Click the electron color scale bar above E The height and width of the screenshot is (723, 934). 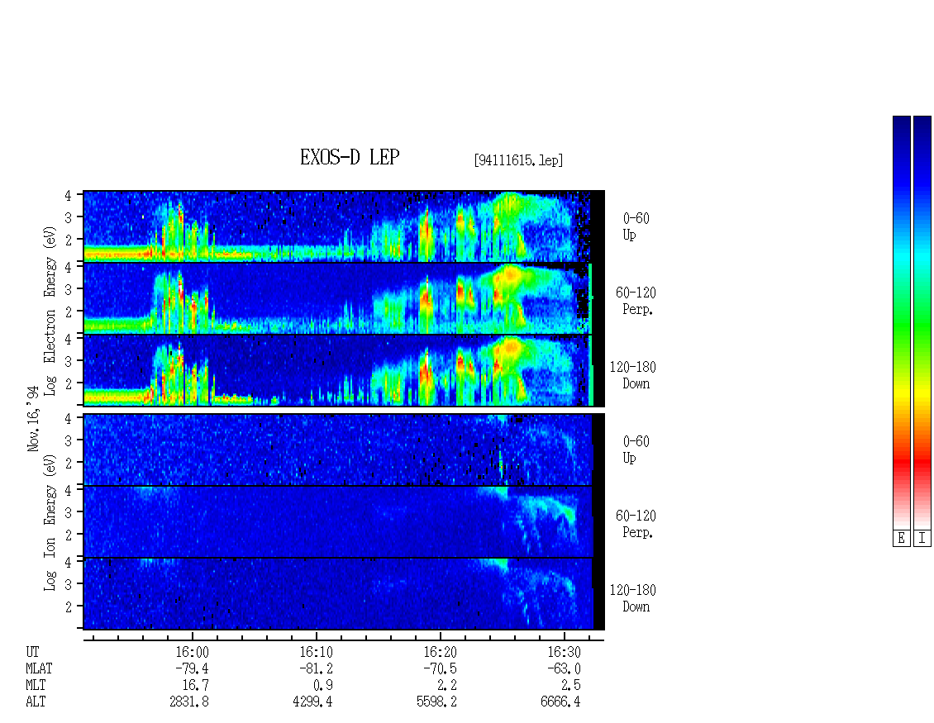[901, 322]
